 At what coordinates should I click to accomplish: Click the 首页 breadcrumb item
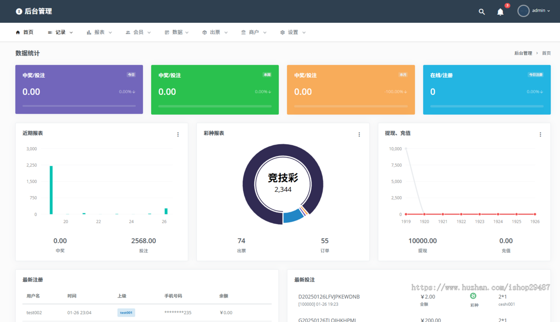pyautogui.click(x=546, y=53)
